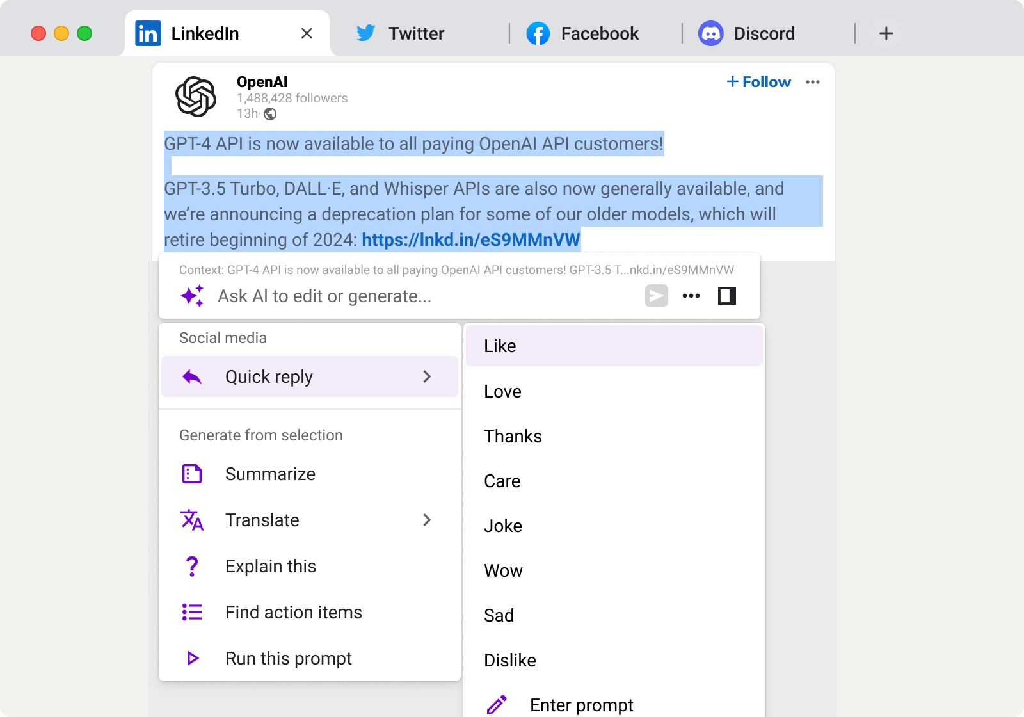The image size is (1024, 717).
Task: Follow the OpenAI page
Action: click(759, 82)
